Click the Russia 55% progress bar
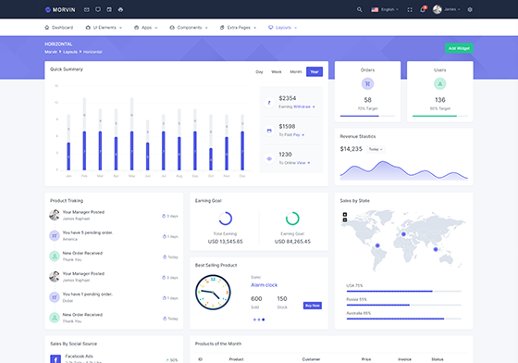Screen dimensions: 518x363 click(403, 306)
